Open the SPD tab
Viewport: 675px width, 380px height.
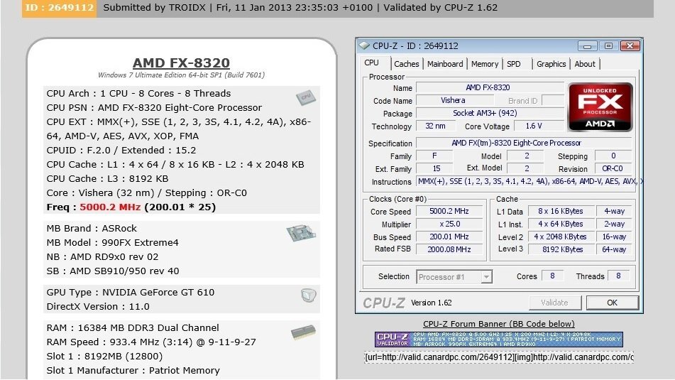[x=514, y=64]
